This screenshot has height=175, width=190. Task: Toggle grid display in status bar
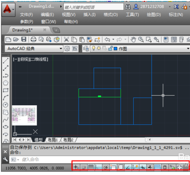(x=91, y=167)
